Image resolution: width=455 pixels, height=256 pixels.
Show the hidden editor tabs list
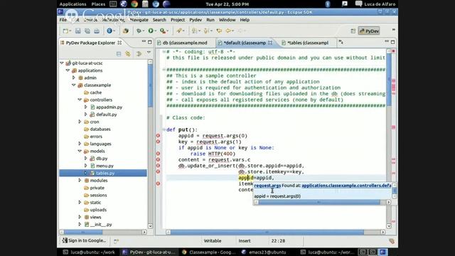[x=341, y=43]
